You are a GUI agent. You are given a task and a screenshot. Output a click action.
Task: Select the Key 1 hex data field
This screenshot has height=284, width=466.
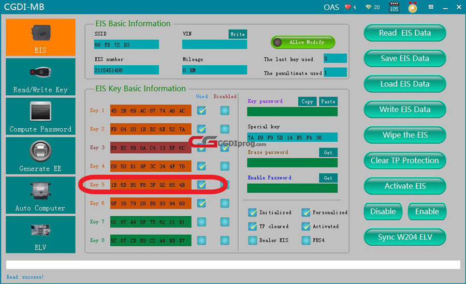[x=151, y=111]
